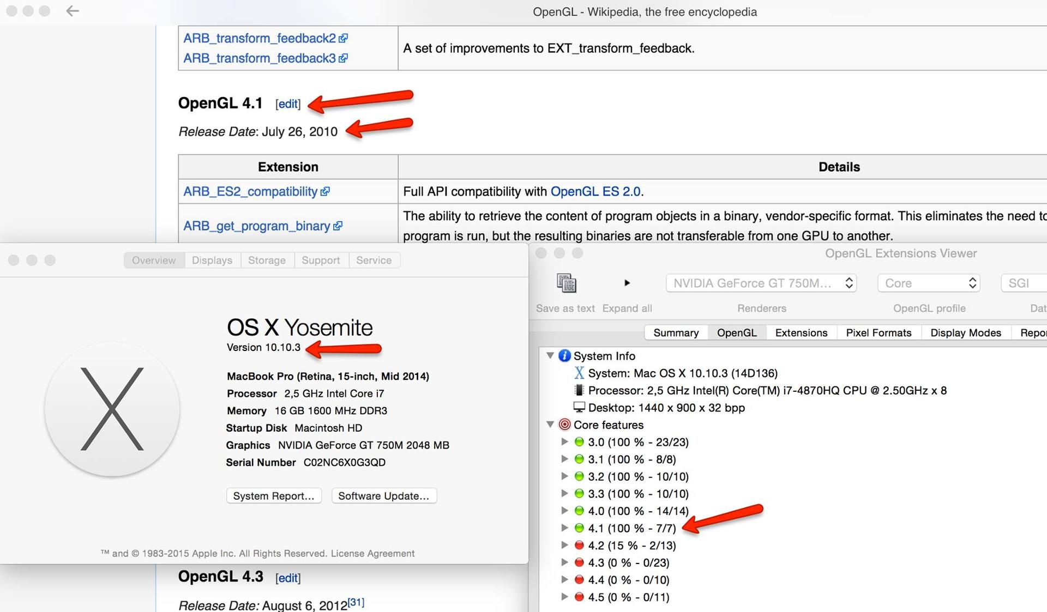
Task: Click the System Report button
Action: pos(274,496)
